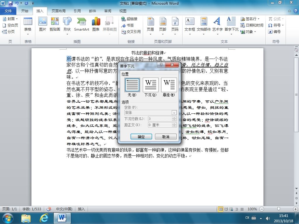
Task: Open Quick Parts (文档部件)
Action: [204, 26]
